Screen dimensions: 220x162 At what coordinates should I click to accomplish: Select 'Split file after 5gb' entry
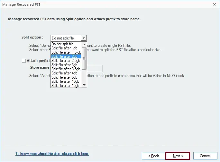coord(66,77)
